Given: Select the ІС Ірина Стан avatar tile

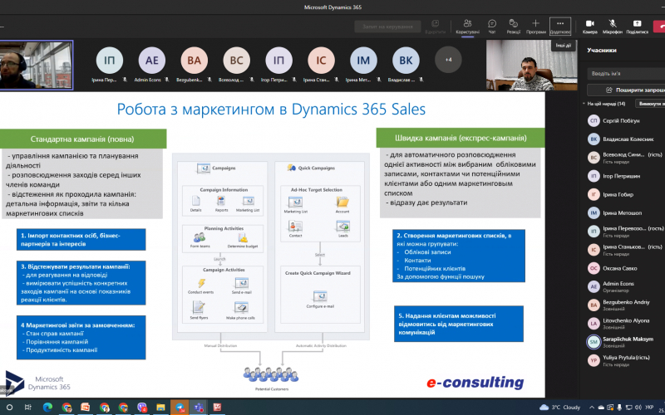Looking at the screenshot, I should [x=321, y=60].
